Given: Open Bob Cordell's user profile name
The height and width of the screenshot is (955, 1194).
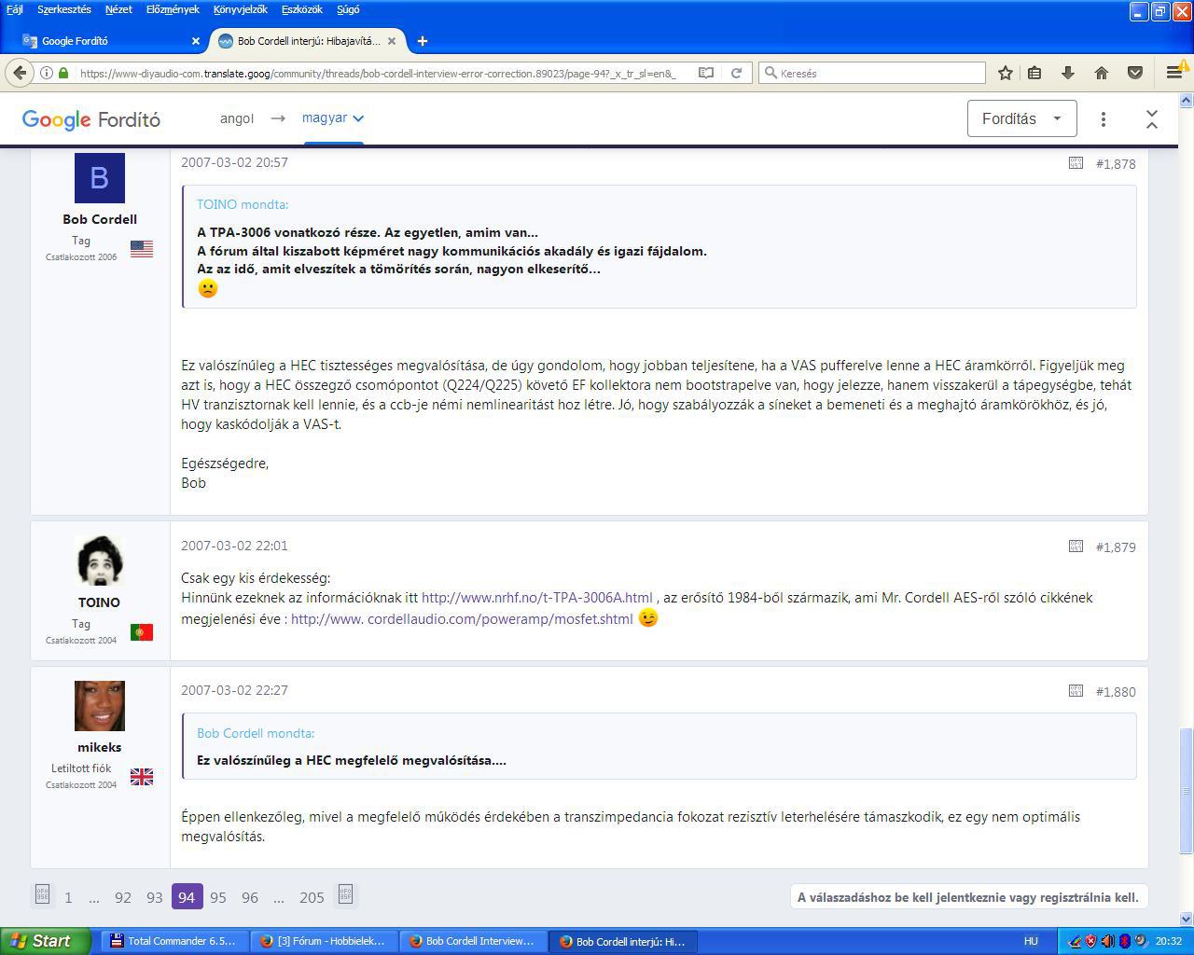Looking at the screenshot, I should (x=100, y=219).
